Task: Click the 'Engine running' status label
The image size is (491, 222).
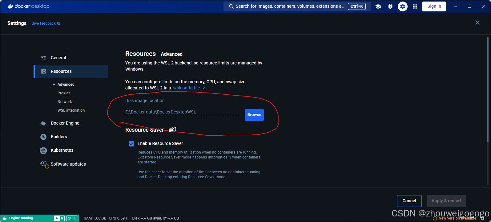Action: (21, 218)
